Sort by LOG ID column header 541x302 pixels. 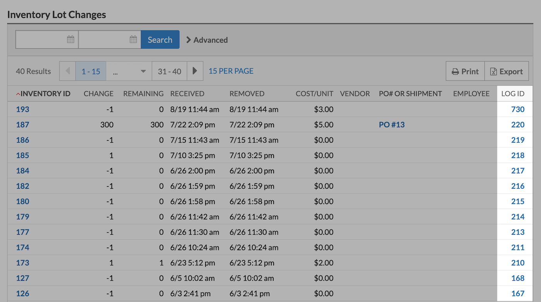pyautogui.click(x=512, y=94)
